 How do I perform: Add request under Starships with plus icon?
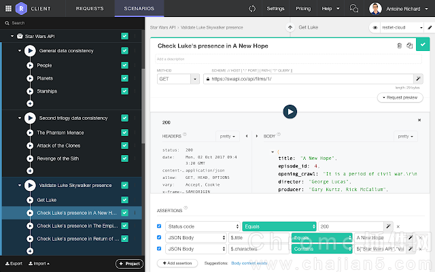point(30,103)
